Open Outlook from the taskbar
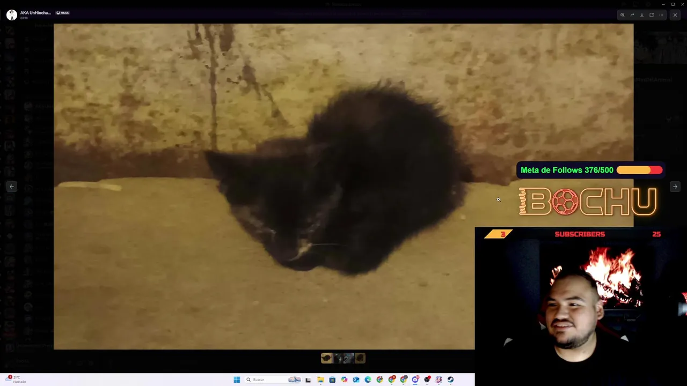The image size is (687, 386). point(356,380)
